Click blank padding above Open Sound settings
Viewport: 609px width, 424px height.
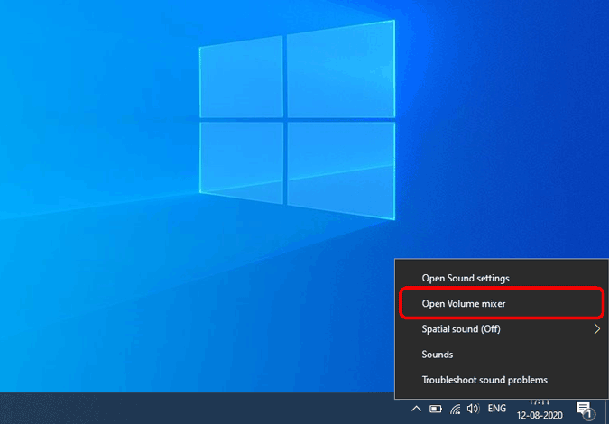pos(502,263)
